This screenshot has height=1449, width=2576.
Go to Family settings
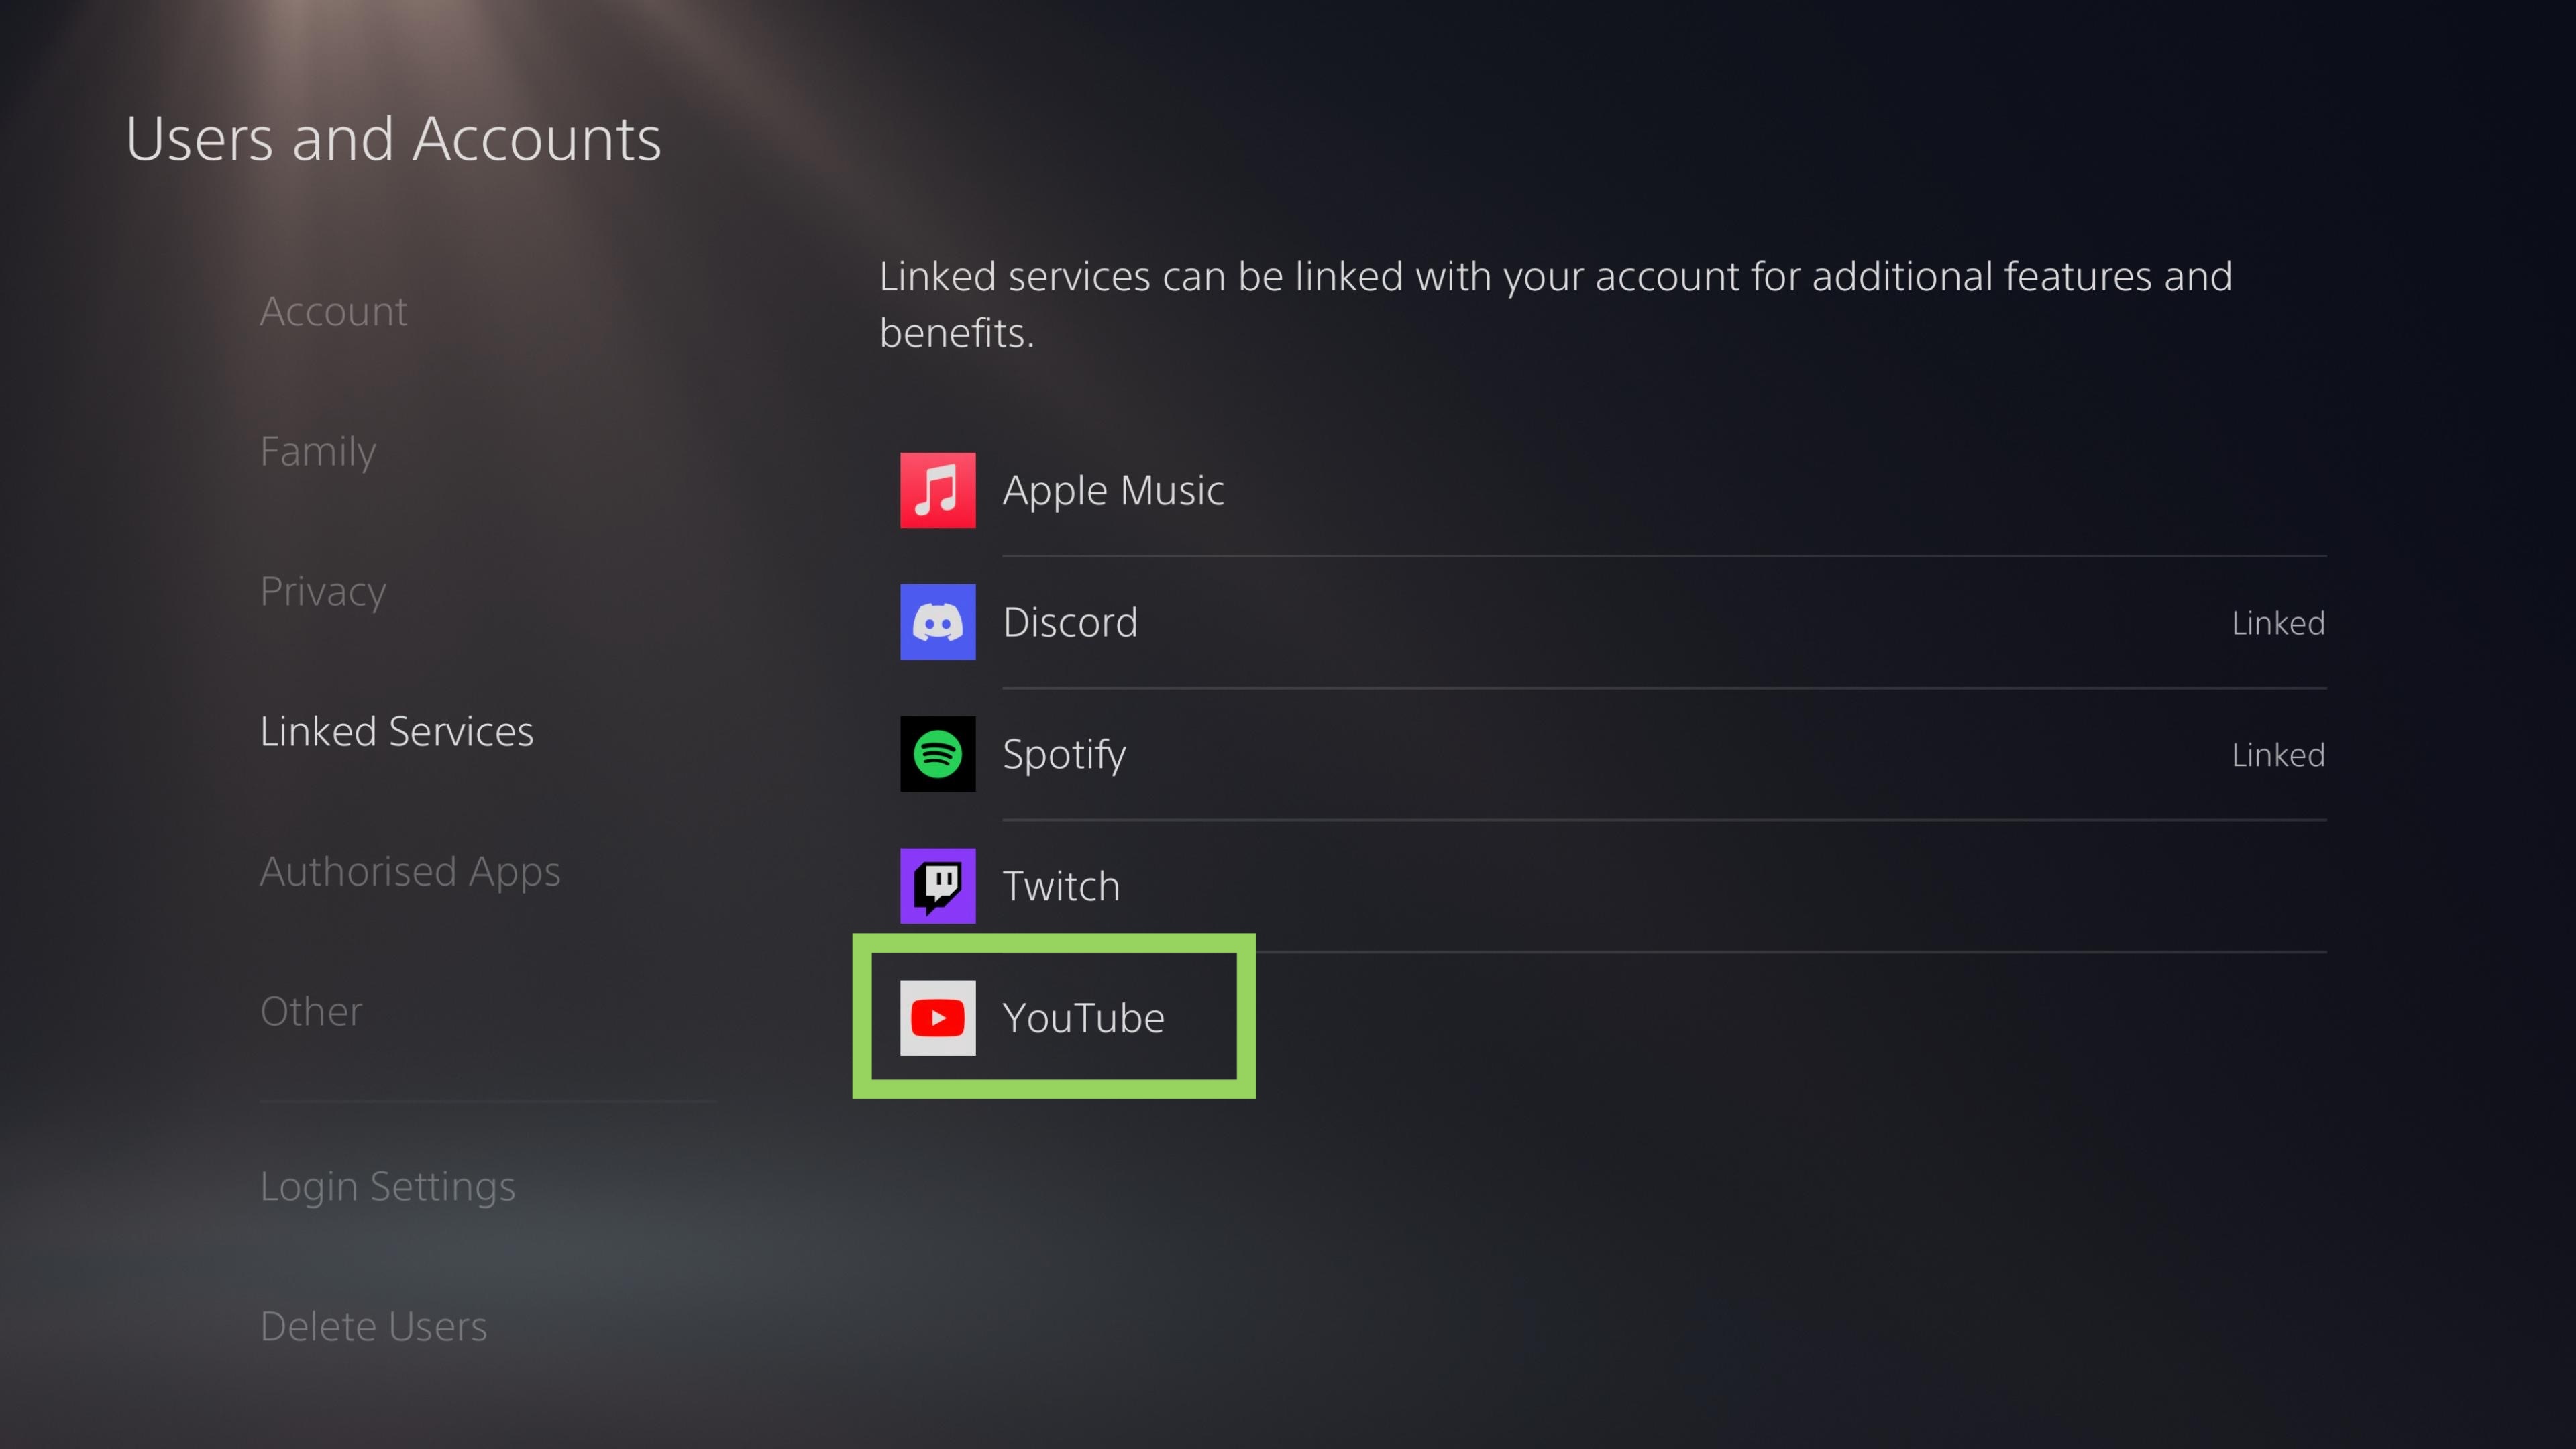coord(318,451)
